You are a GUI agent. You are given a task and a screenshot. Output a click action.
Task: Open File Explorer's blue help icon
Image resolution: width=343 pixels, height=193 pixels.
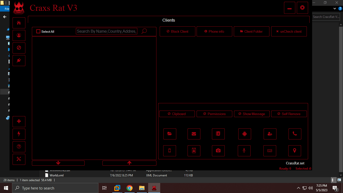coord(340,9)
